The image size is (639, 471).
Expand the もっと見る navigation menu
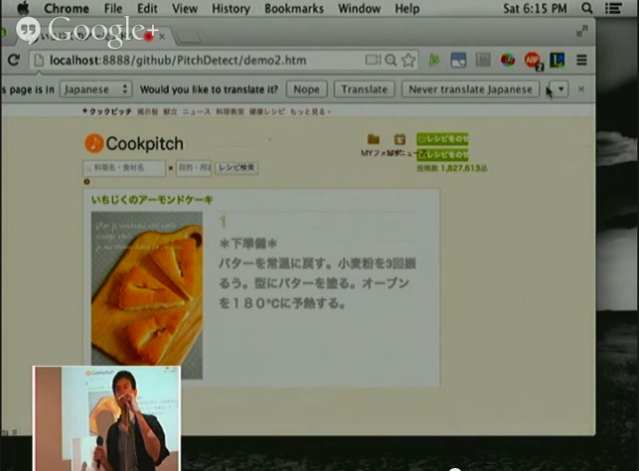(310, 111)
